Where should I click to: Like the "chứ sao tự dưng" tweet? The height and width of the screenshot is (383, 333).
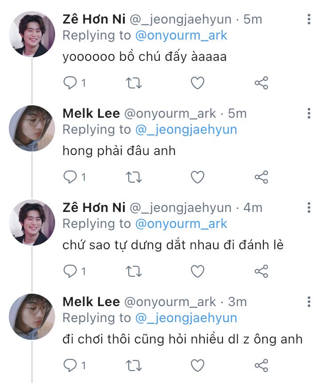tap(197, 271)
